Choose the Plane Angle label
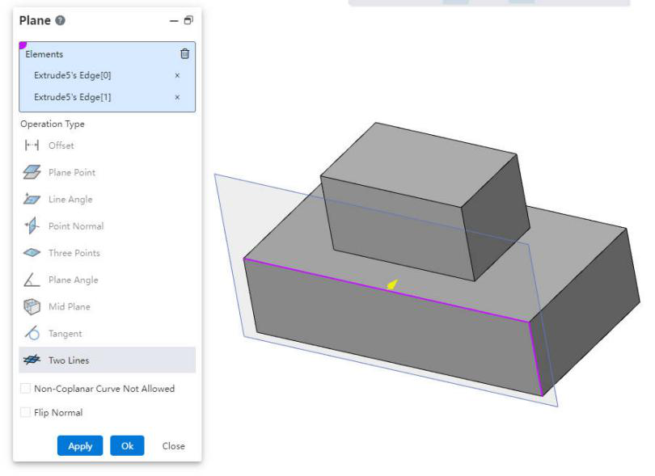655x476 pixels. [x=74, y=280]
